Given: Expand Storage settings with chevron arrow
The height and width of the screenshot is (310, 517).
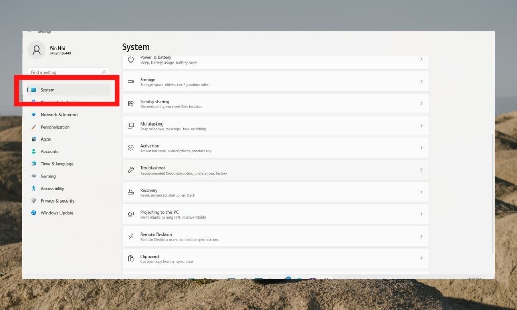Looking at the screenshot, I should (421, 81).
